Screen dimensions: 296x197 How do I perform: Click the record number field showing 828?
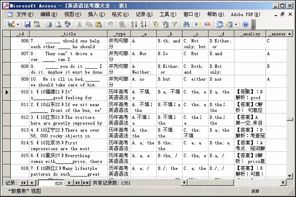click(x=51, y=183)
